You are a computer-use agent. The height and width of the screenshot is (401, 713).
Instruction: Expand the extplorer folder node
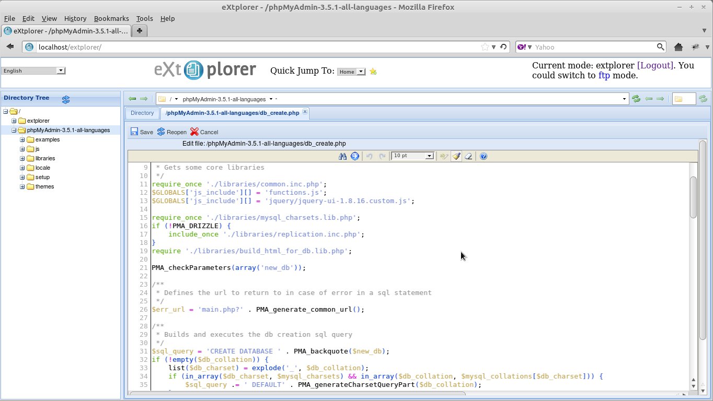14,121
